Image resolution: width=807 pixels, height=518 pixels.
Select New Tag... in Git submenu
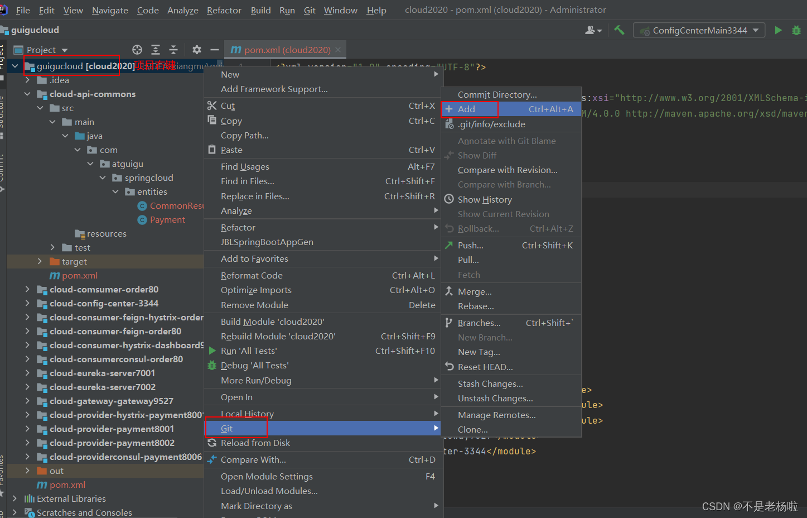[511, 352]
